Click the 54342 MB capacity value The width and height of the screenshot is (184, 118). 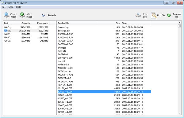click(x=25, y=27)
